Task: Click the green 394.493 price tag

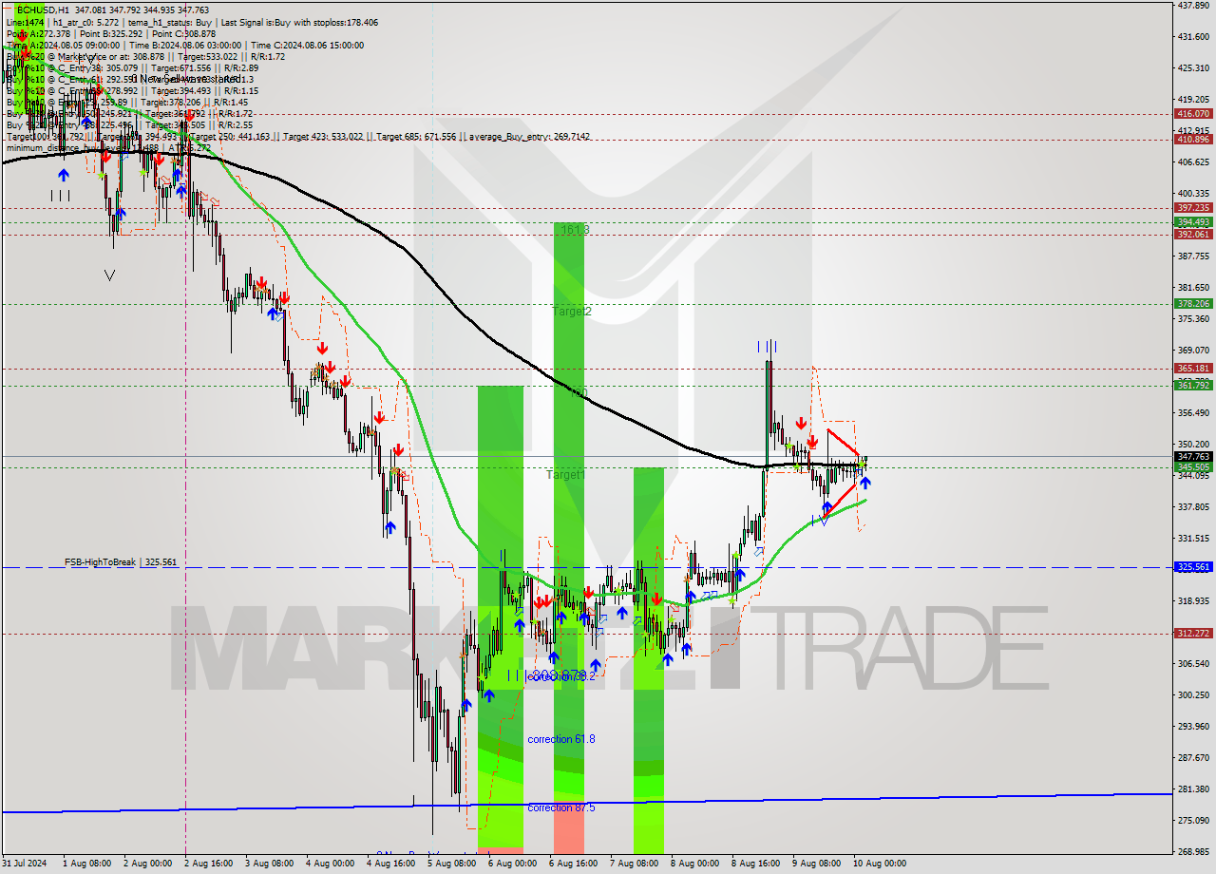Action: [1193, 222]
